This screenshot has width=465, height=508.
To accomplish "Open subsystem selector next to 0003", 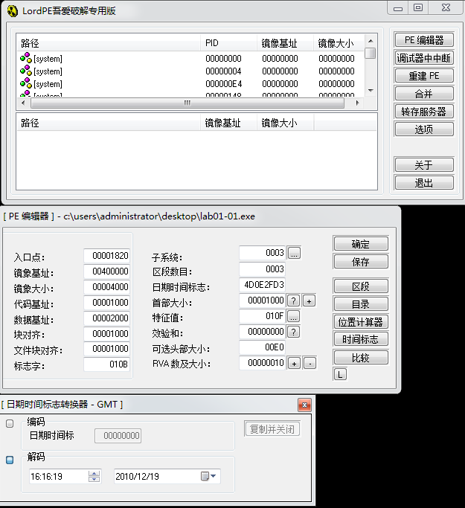I will pyautogui.click(x=294, y=253).
